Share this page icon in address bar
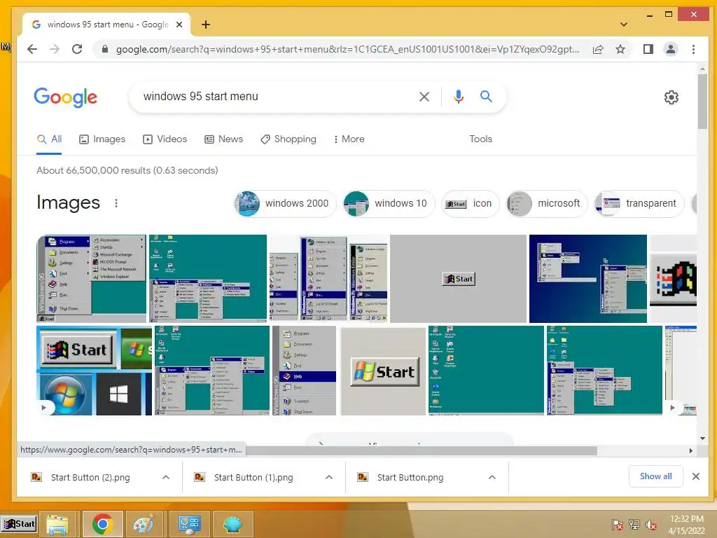The image size is (717, 538). [598, 50]
